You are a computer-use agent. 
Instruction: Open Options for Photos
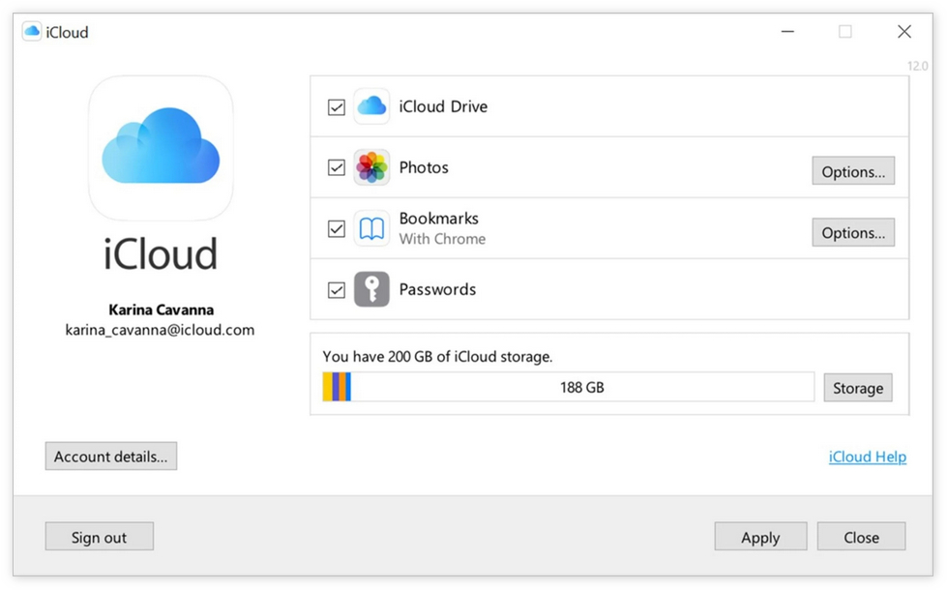pos(852,171)
